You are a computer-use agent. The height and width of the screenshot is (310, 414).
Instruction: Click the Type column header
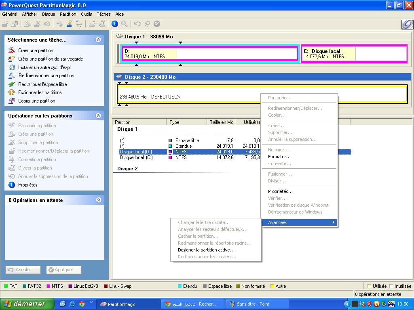(187, 122)
